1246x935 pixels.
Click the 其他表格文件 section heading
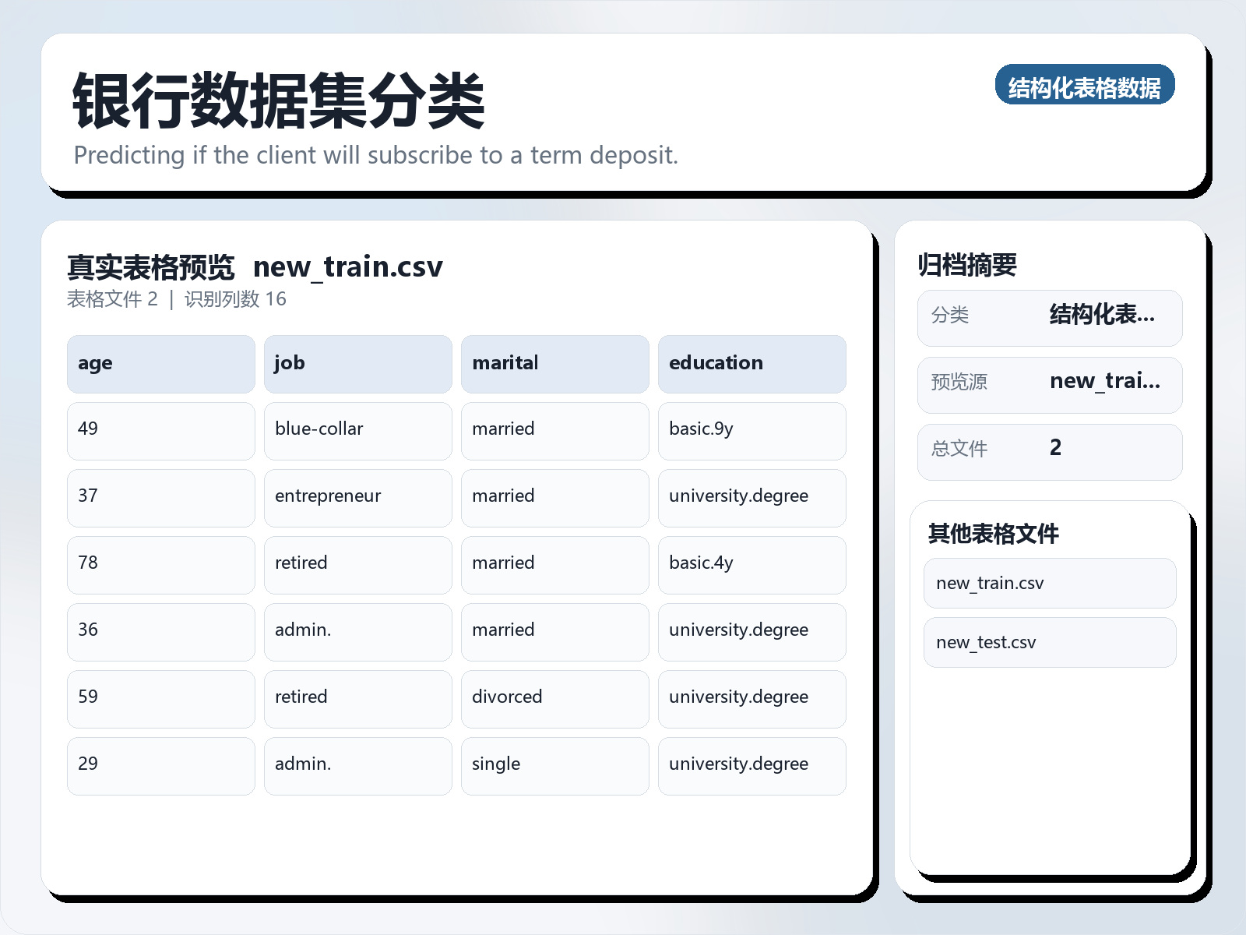pos(994,535)
